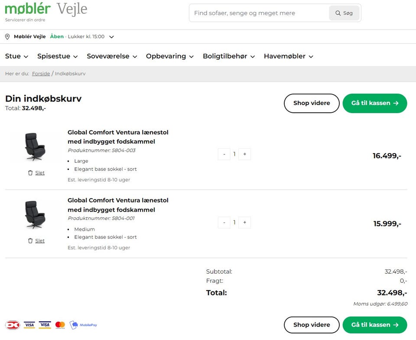Expand the store opening hours details
The height and width of the screenshot is (340, 416).
(x=112, y=36)
